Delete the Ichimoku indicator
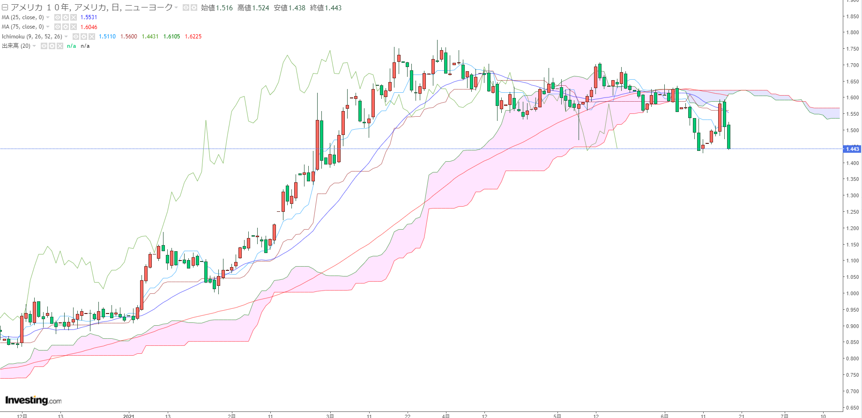 point(92,37)
